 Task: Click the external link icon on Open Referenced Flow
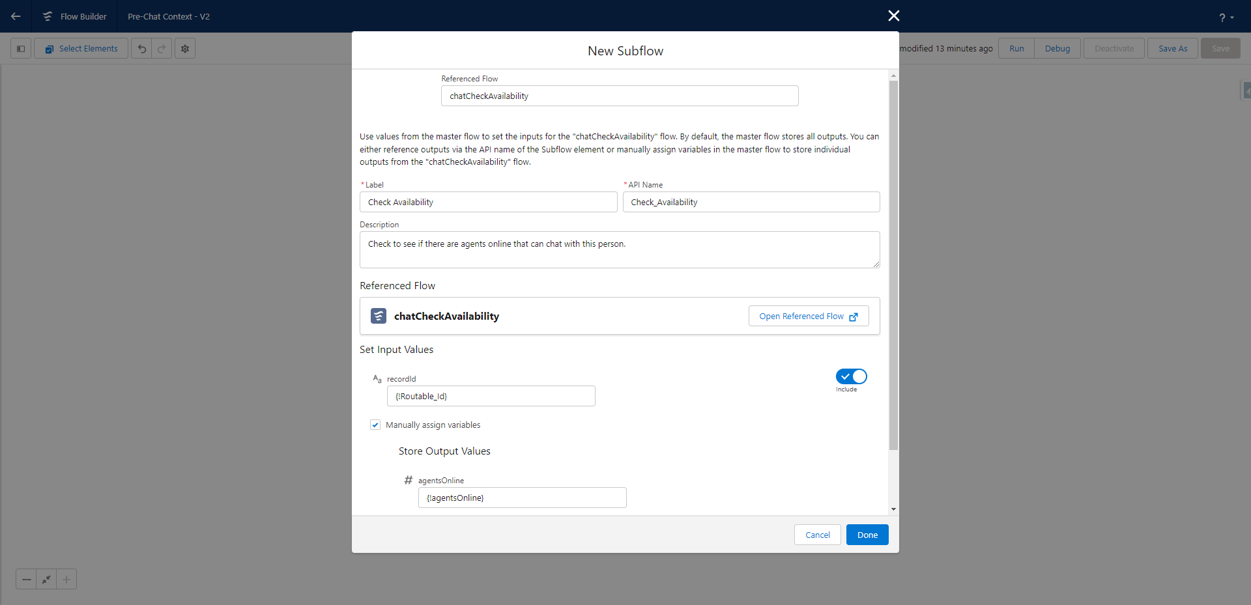[x=854, y=317]
